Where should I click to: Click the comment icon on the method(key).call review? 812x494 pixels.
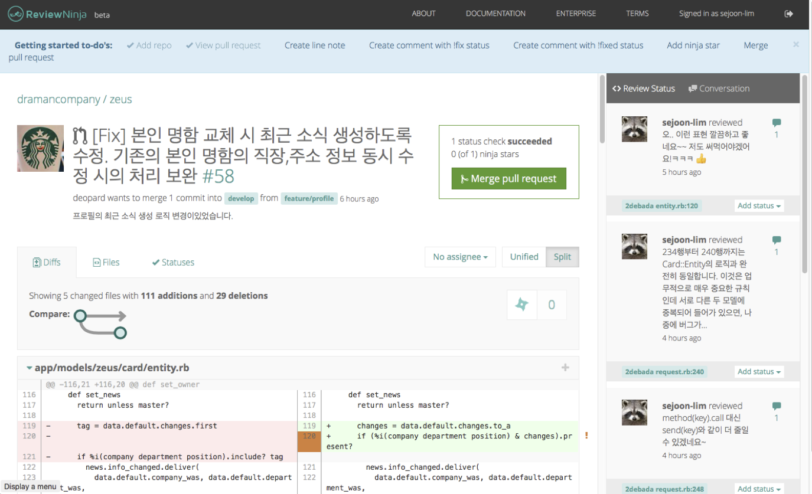coord(777,406)
